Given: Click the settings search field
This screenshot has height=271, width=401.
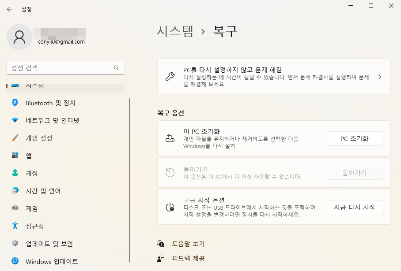Looking at the screenshot, I should [x=65, y=68].
